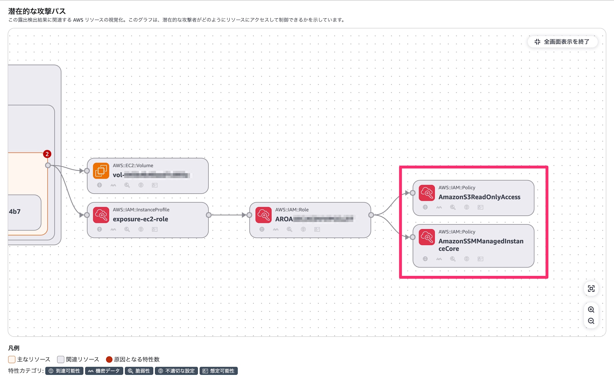Click vulnerability icon on AmazonSSMManagedInstanceCore node
This screenshot has height=383, width=614.
point(453,259)
